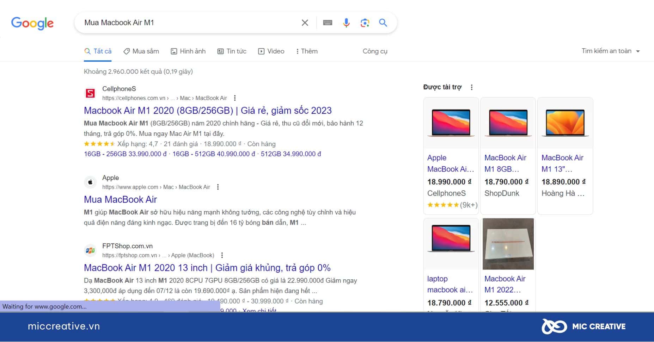The height and width of the screenshot is (342, 654).
Task: Open options menu for Apple result
Action: click(218, 187)
